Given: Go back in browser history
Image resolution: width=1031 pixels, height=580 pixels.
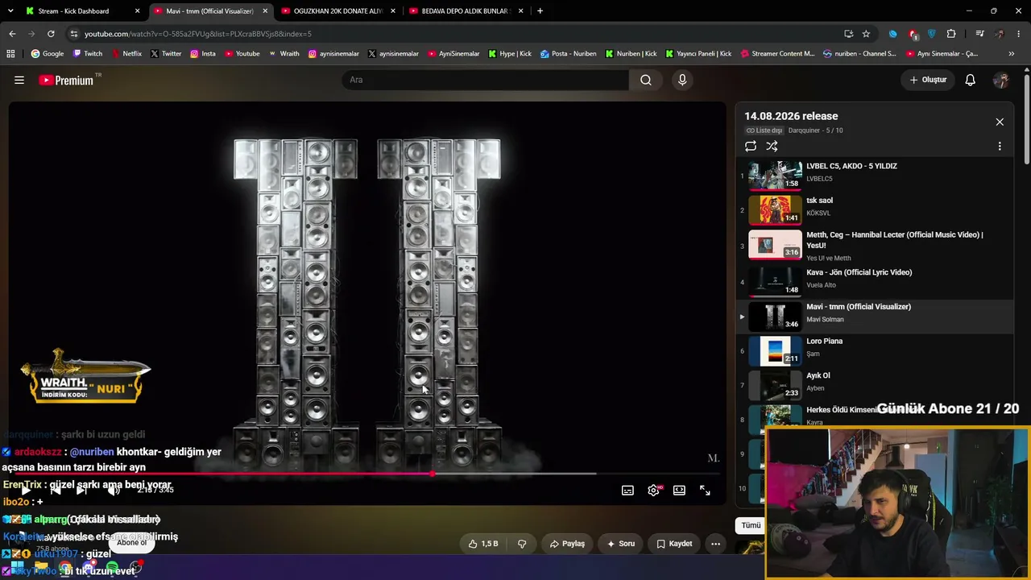Looking at the screenshot, I should [12, 34].
